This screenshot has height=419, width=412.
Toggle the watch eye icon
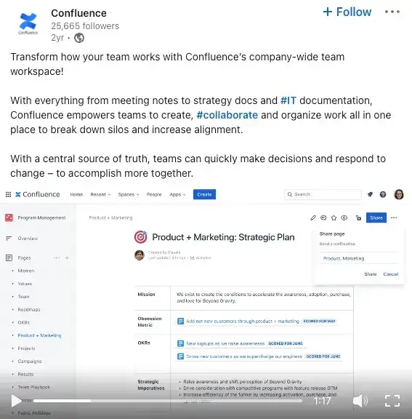tap(344, 218)
